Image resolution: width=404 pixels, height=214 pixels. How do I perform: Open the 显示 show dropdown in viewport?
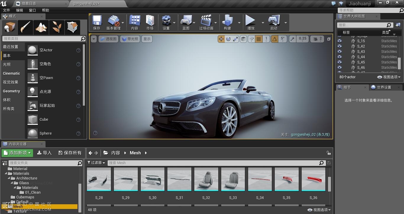pyautogui.click(x=147, y=39)
